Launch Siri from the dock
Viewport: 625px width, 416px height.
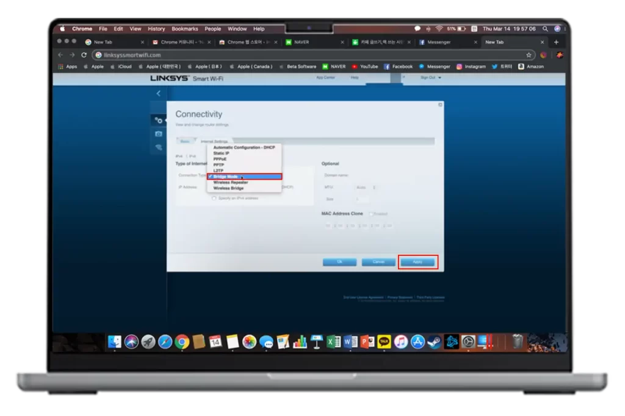[x=131, y=342]
